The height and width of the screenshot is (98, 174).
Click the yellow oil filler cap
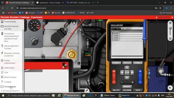point(72,54)
